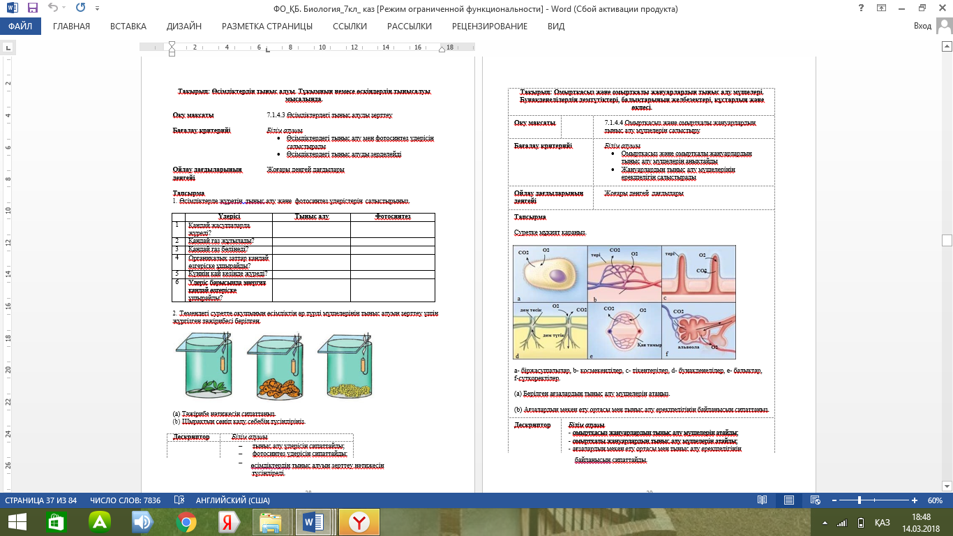This screenshot has height=536, width=953.
Task: Open the green A app in taskbar
Action: (100, 522)
